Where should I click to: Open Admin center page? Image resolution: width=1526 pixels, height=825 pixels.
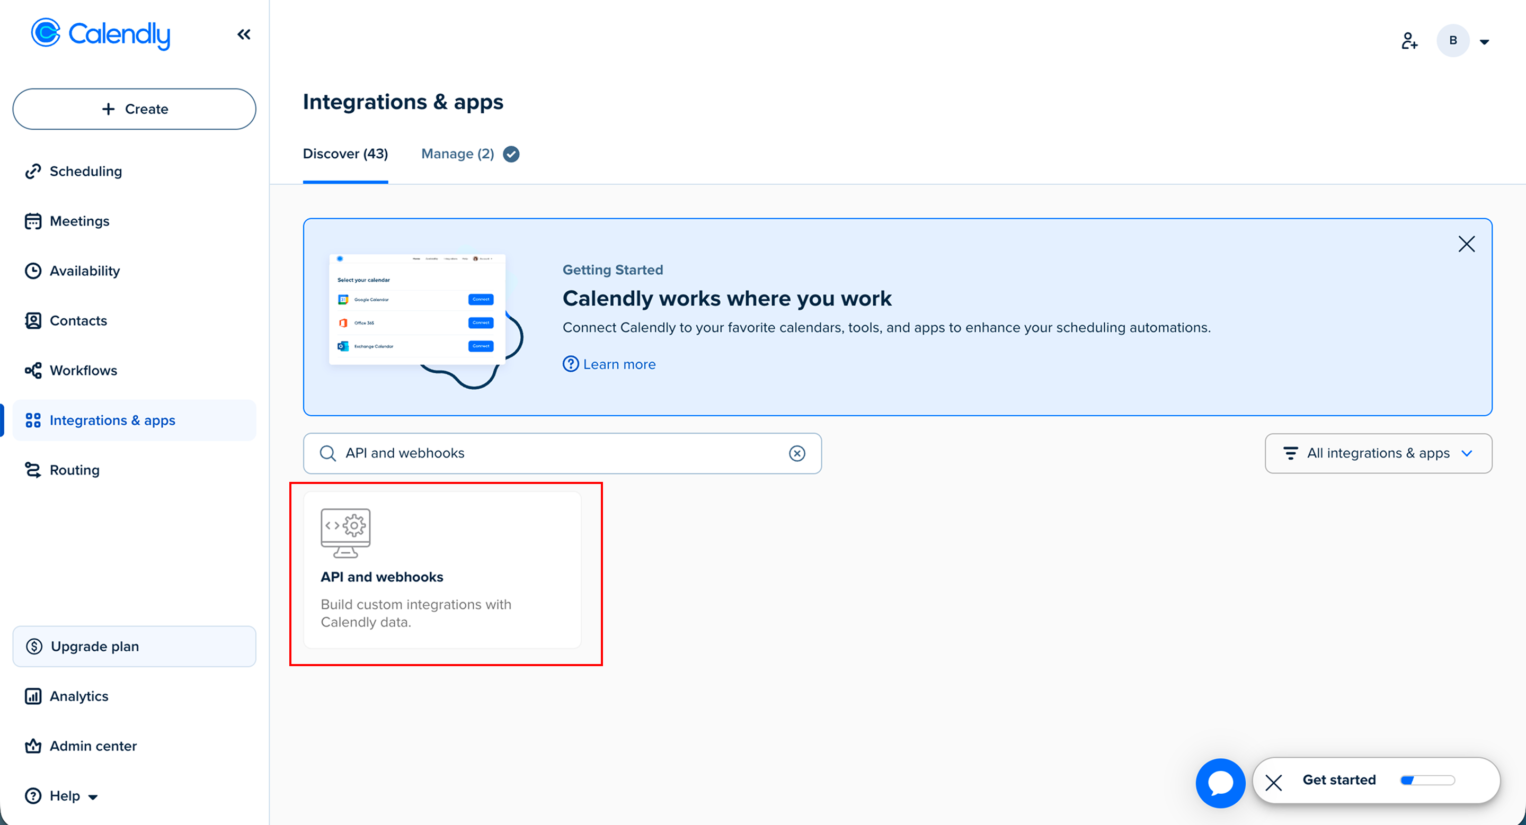[92, 746]
